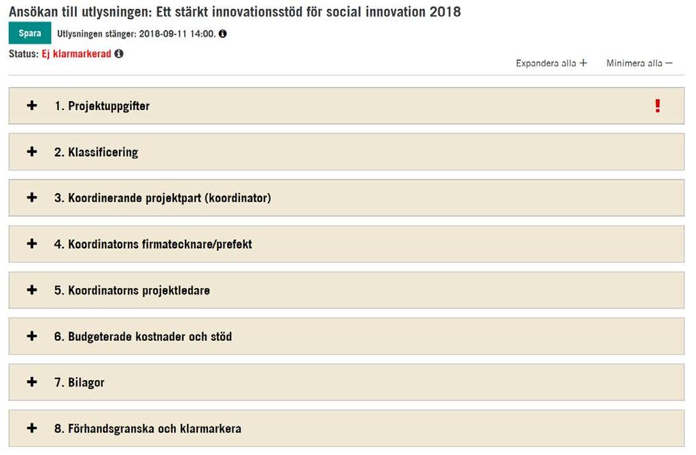Open section 8. Förhandsgranska och klarmarkera
This screenshot has height=455, width=696.
pos(346,429)
